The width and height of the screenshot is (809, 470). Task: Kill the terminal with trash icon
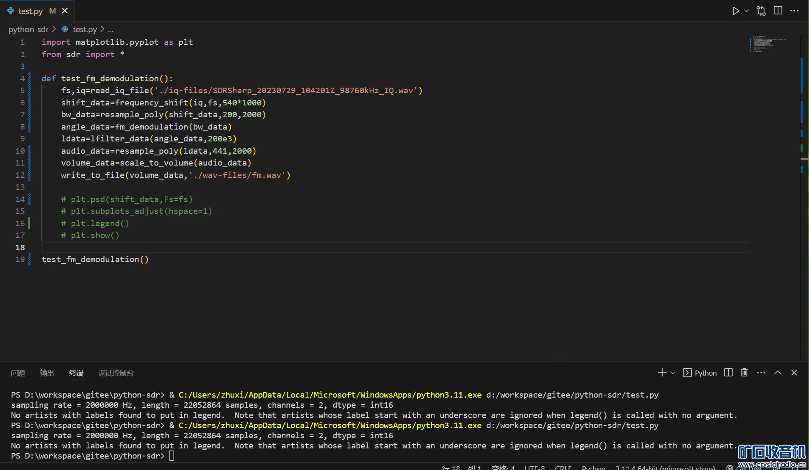point(744,373)
